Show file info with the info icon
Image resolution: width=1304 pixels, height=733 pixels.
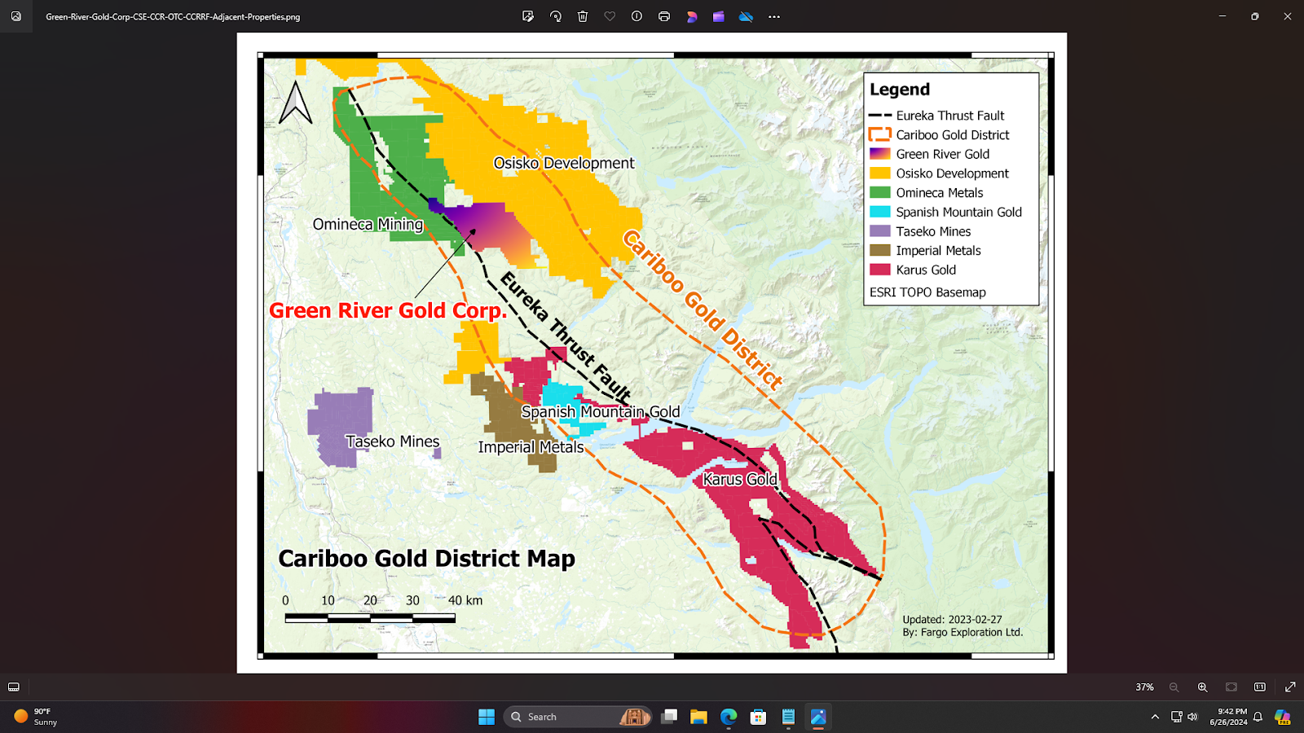(x=637, y=16)
